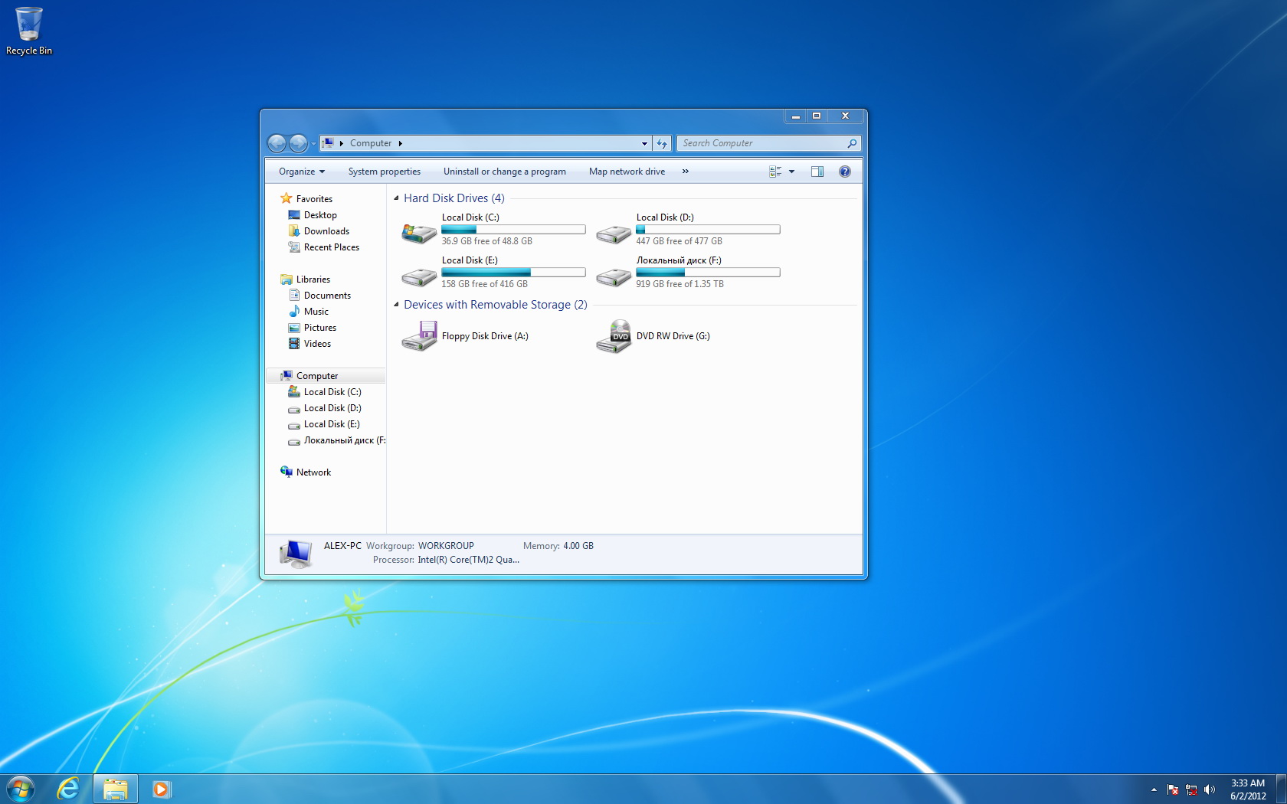The height and width of the screenshot is (804, 1287).
Task: Click the refresh icon beside address bar
Action: pyautogui.click(x=662, y=143)
